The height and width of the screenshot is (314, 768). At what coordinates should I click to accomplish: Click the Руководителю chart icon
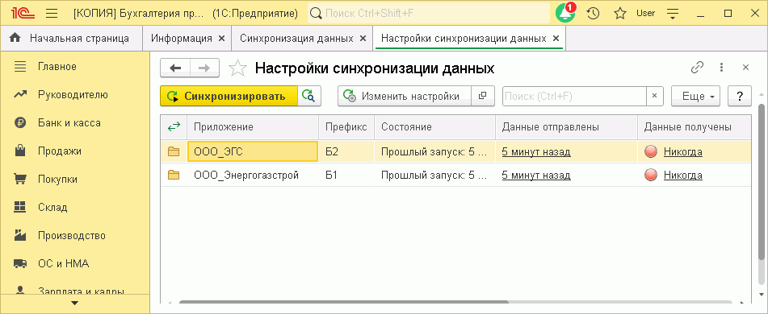click(x=19, y=95)
